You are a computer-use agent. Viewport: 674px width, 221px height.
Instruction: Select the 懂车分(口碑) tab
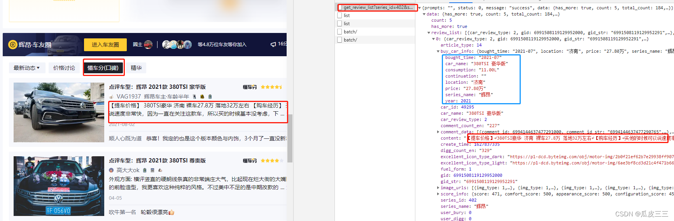pos(103,68)
